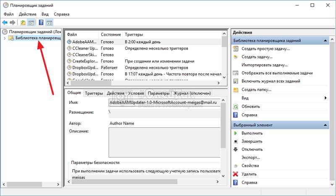Viewport: 336px width, 196px height.
Task: Sort by the Триггеры column header
Action: pyautogui.click(x=172, y=34)
